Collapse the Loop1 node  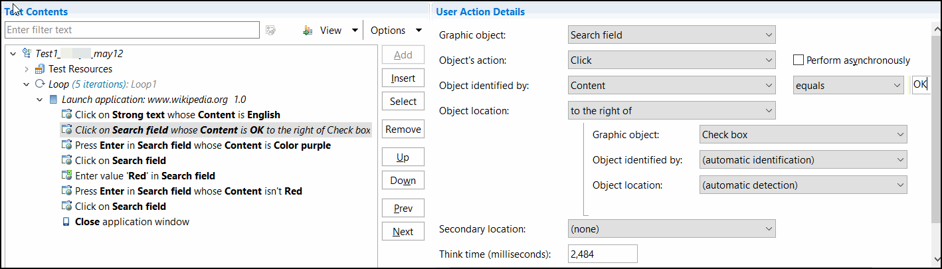pos(27,84)
